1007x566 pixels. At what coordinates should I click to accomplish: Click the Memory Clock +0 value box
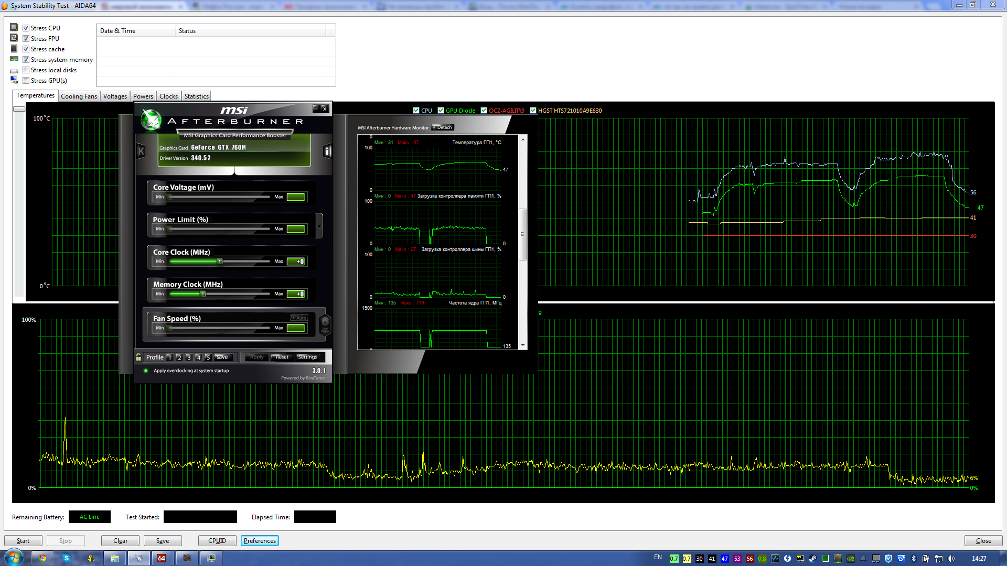296,294
